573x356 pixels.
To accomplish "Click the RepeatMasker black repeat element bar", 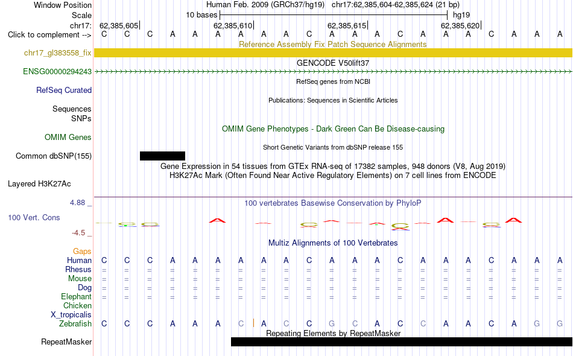I will point(402,342).
